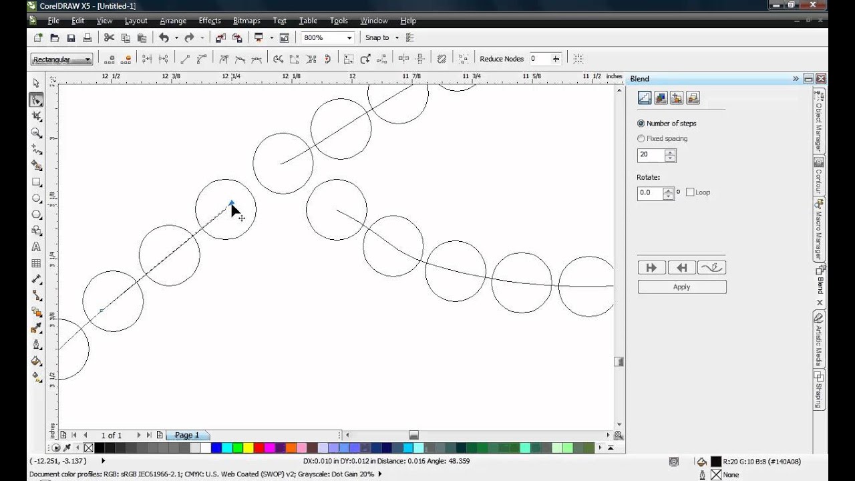This screenshot has width=855, height=481.
Task: Select the Zoom tool in toolbox
Action: [x=36, y=133]
